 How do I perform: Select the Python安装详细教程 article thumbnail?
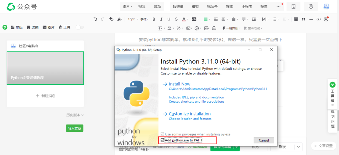tap(45, 68)
